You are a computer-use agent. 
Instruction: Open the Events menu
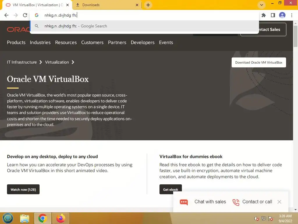tap(166, 43)
